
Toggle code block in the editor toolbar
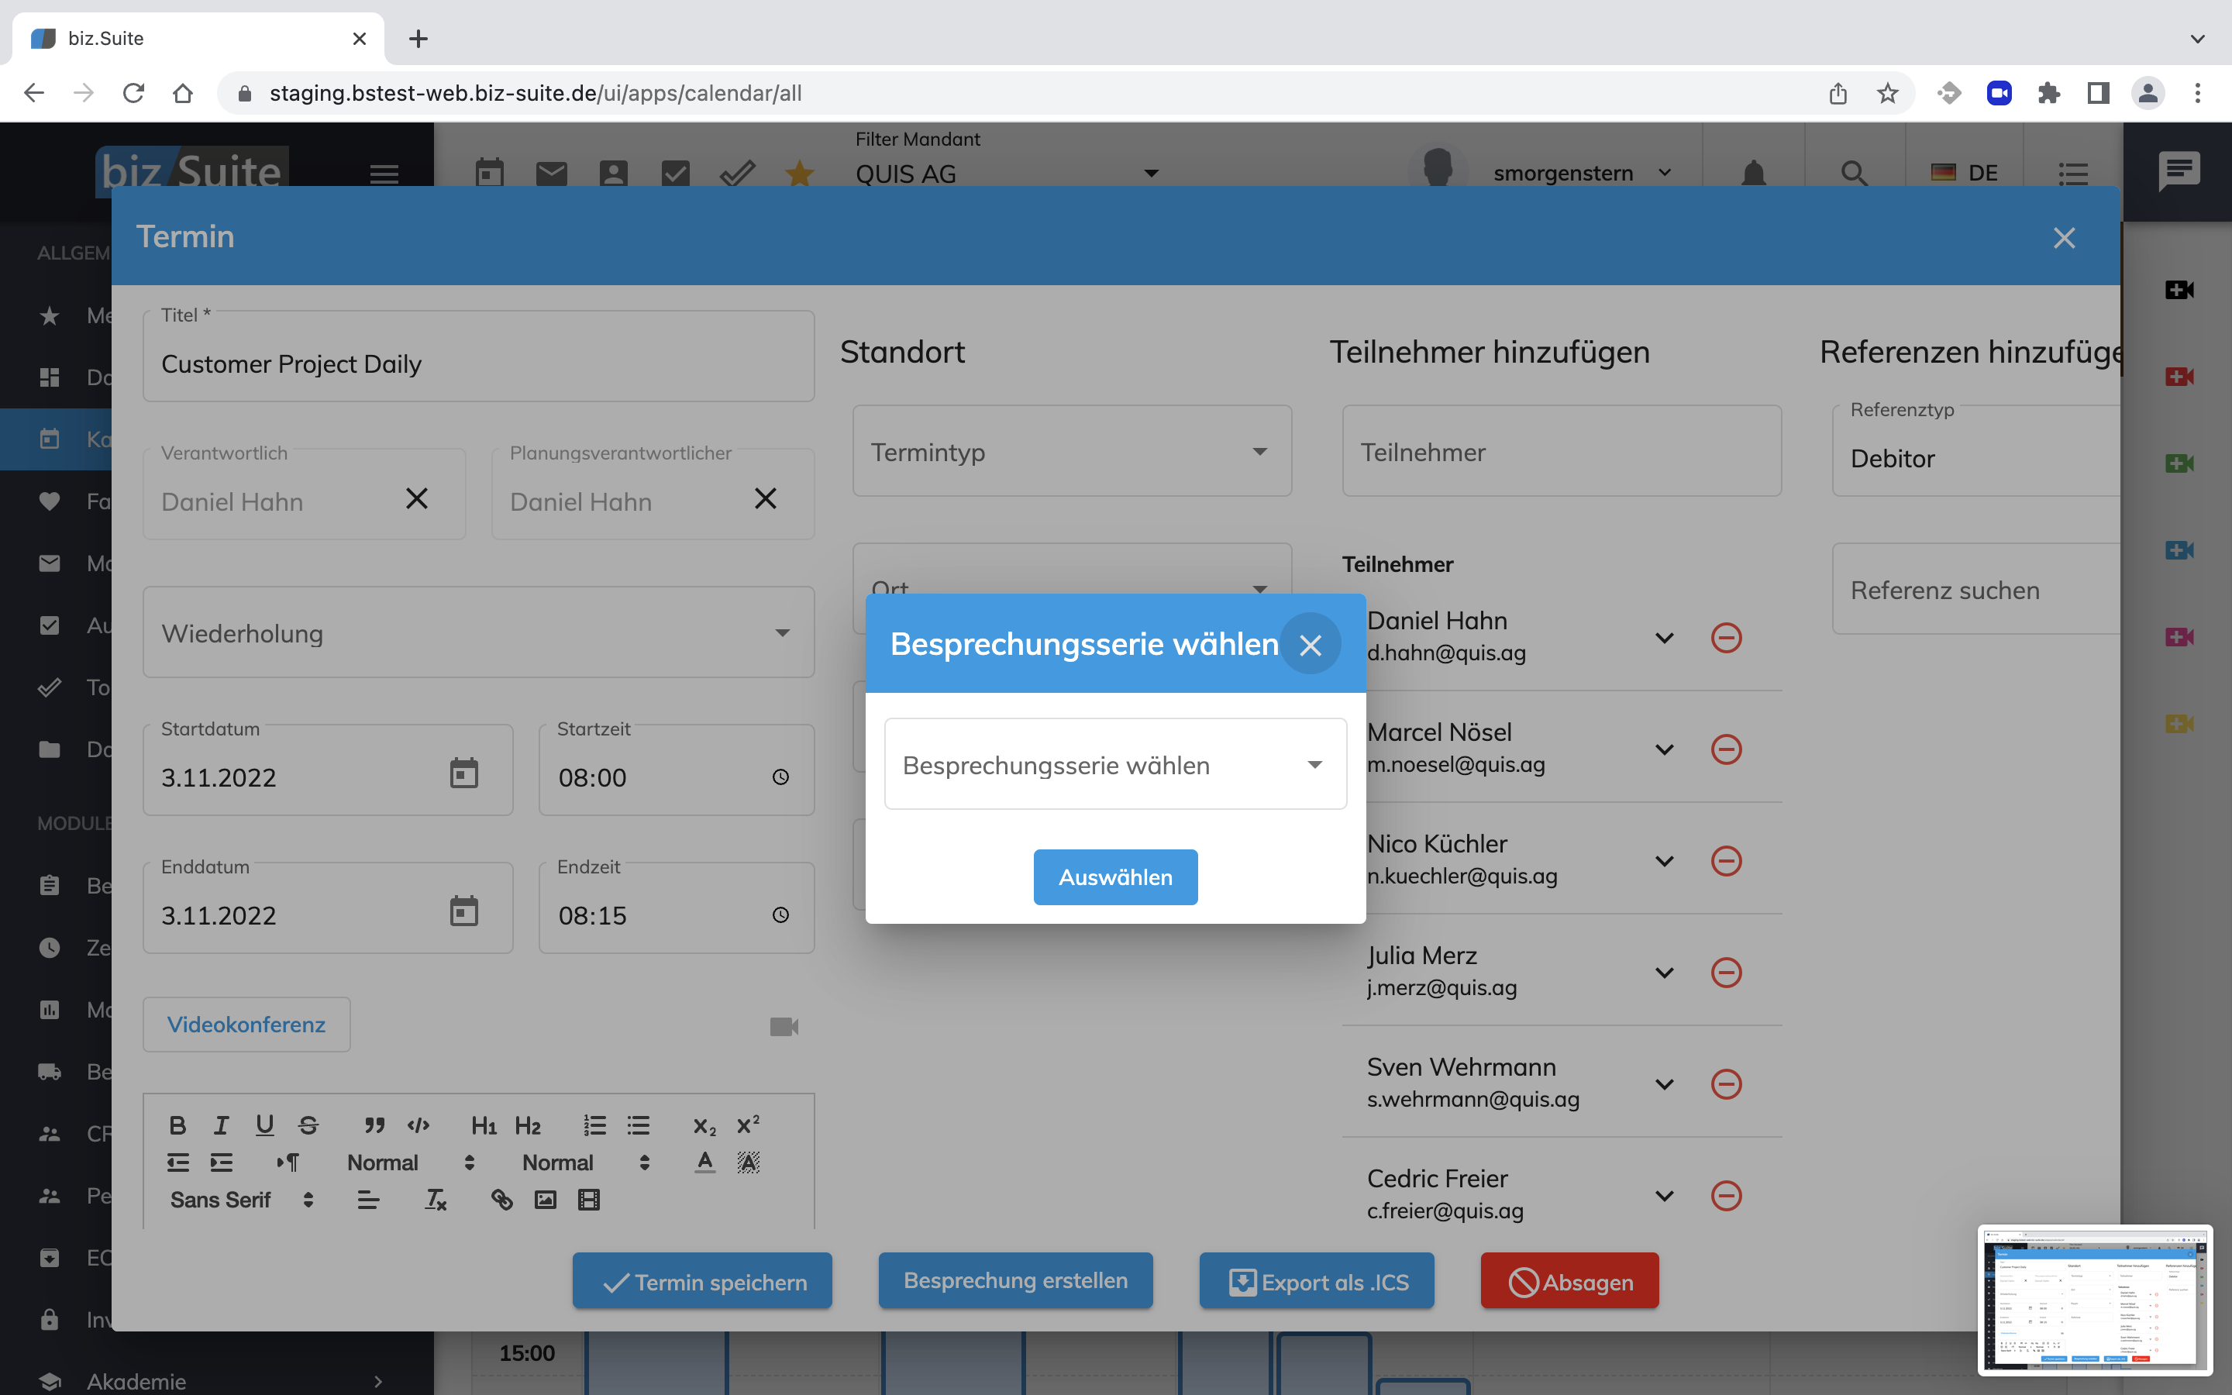click(x=418, y=1125)
